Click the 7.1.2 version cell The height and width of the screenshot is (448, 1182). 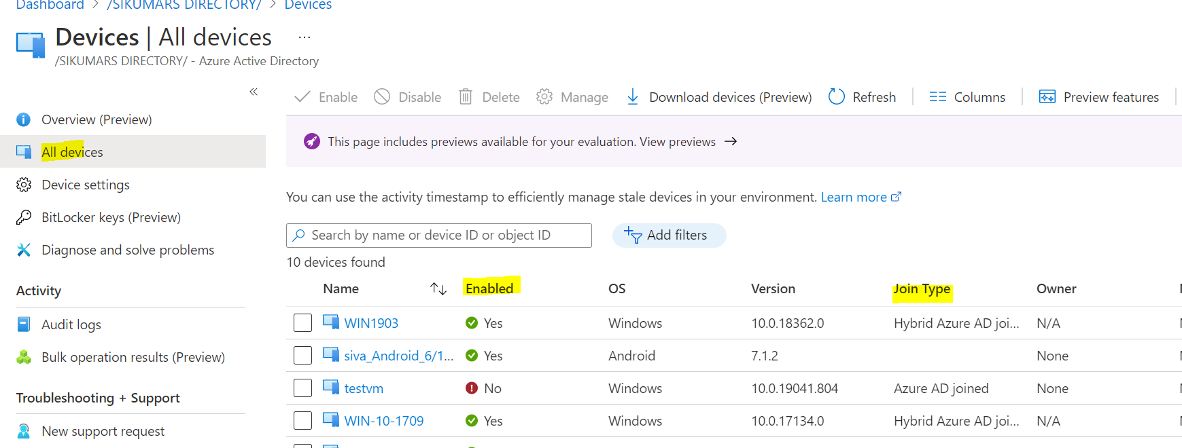pyautogui.click(x=765, y=356)
